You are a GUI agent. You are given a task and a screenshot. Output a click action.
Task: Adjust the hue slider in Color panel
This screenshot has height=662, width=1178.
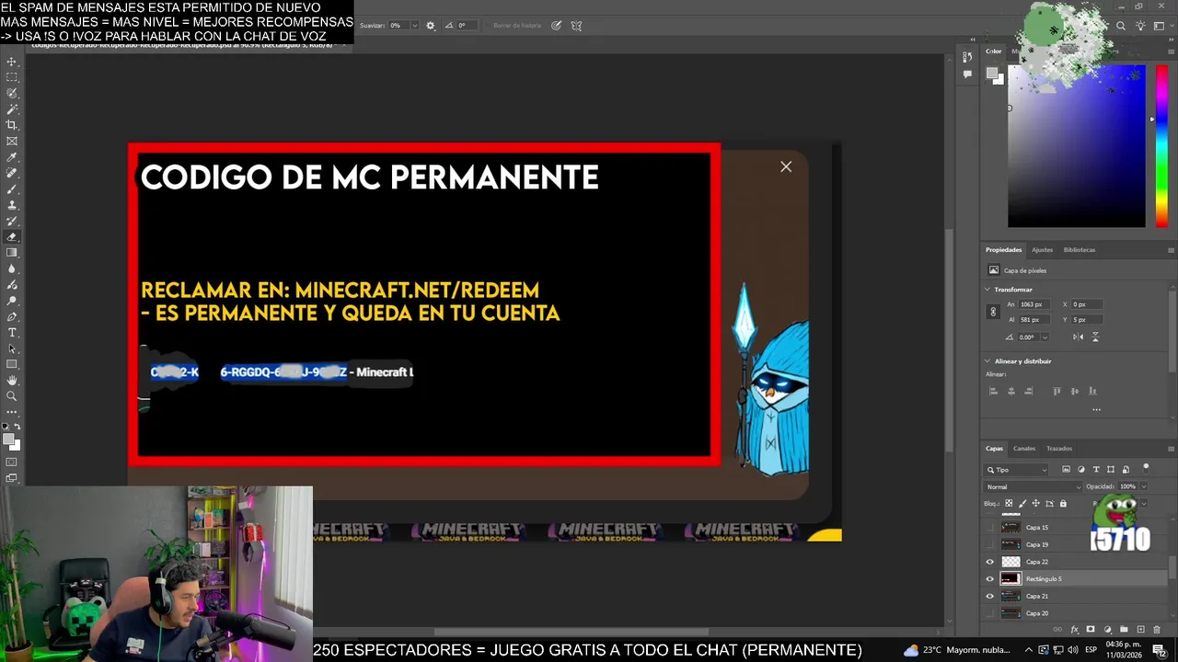coord(1161,145)
